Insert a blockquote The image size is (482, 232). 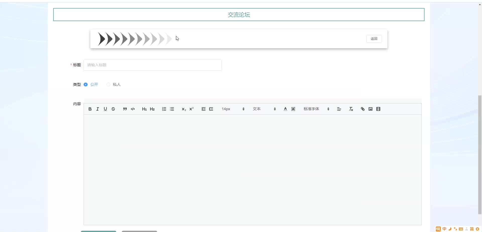(125, 109)
